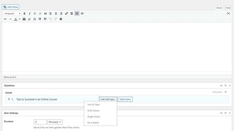
Task: Move the Quiz Settings panel down
Action: 225,113
